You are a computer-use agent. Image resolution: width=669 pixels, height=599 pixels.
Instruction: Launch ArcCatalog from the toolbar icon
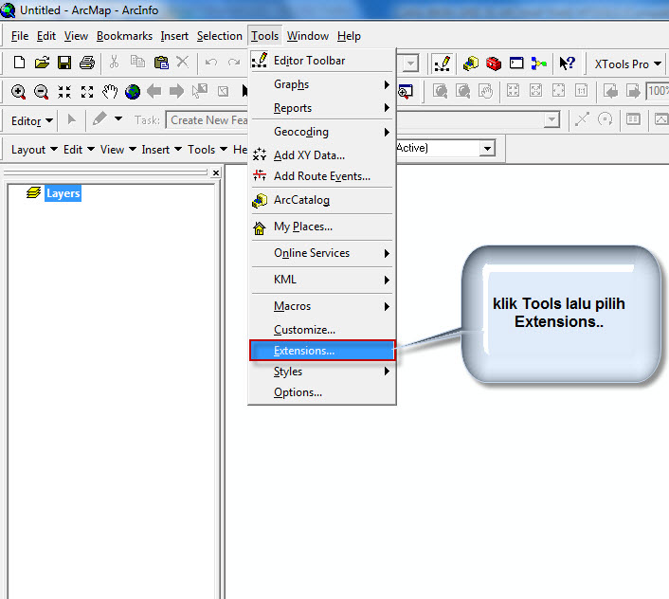pyautogui.click(x=471, y=64)
